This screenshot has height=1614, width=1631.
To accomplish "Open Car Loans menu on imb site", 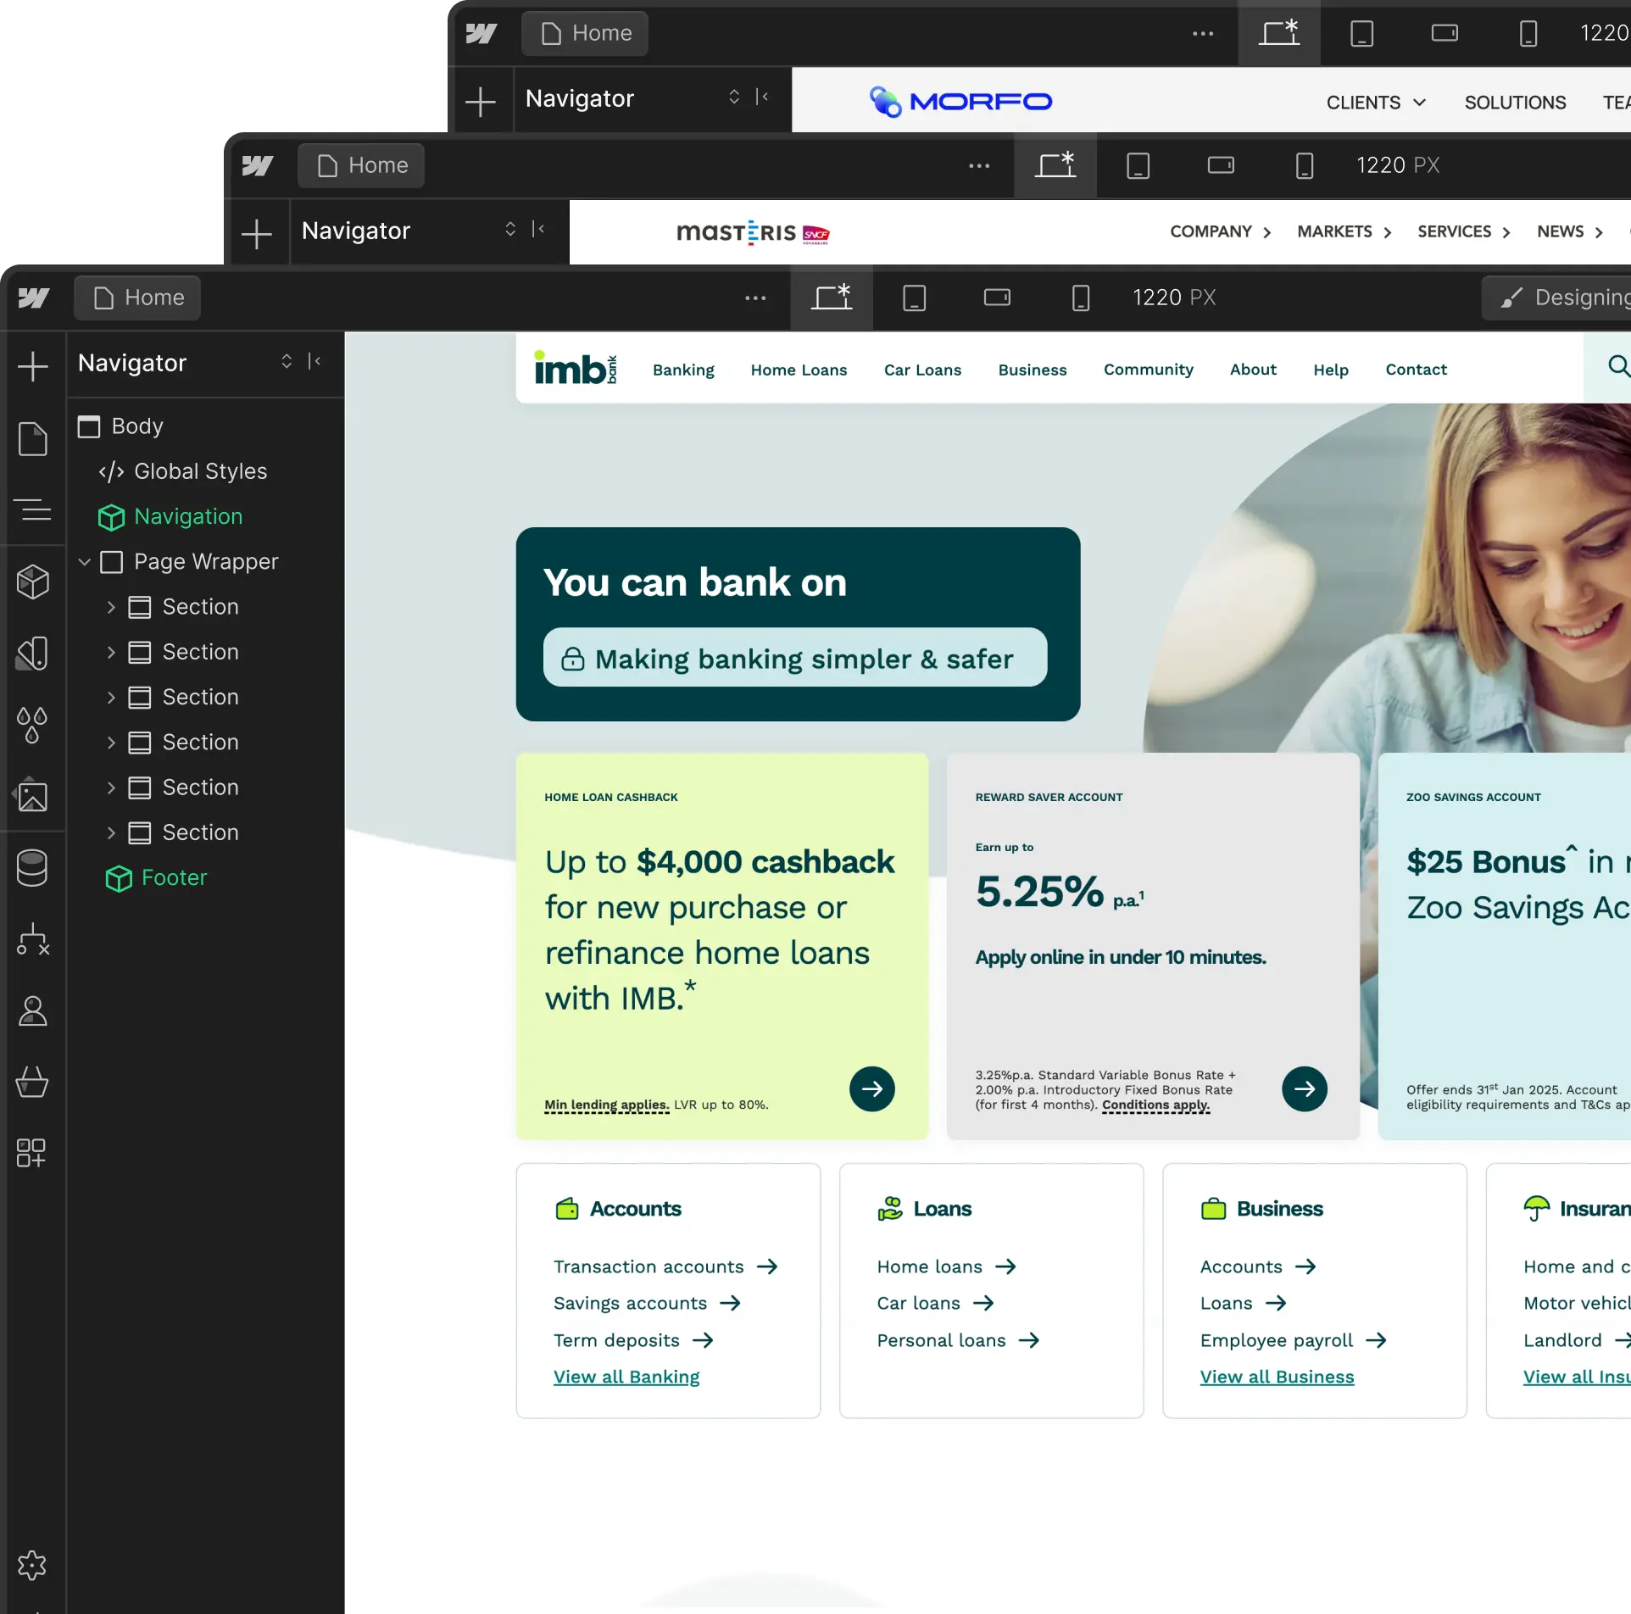I will [922, 370].
